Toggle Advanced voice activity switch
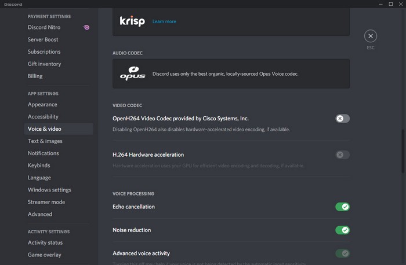 tap(342, 253)
